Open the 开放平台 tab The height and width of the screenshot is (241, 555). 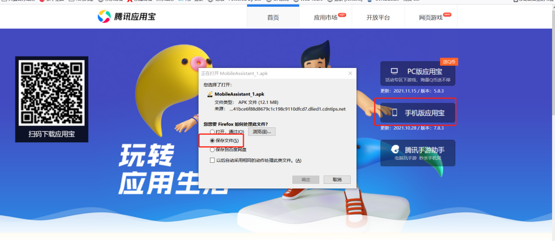pyautogui.click(x=378, y=17)
